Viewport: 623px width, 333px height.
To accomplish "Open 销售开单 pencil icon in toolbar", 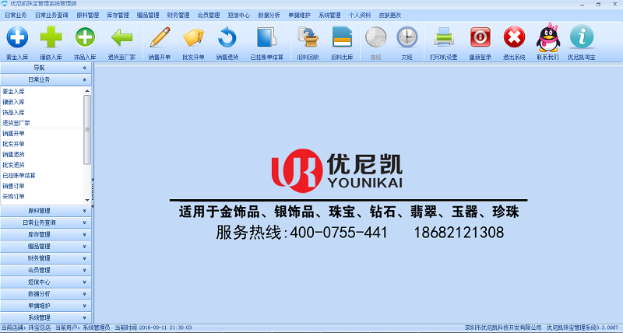I will (160, 37).
